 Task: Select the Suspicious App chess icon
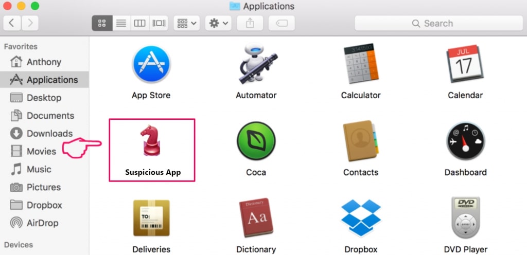click(152, 141)
